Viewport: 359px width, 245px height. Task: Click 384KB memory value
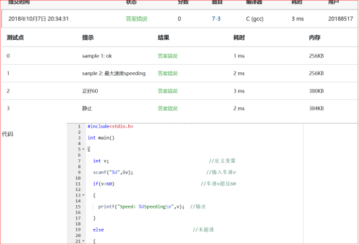pos(316,108)
